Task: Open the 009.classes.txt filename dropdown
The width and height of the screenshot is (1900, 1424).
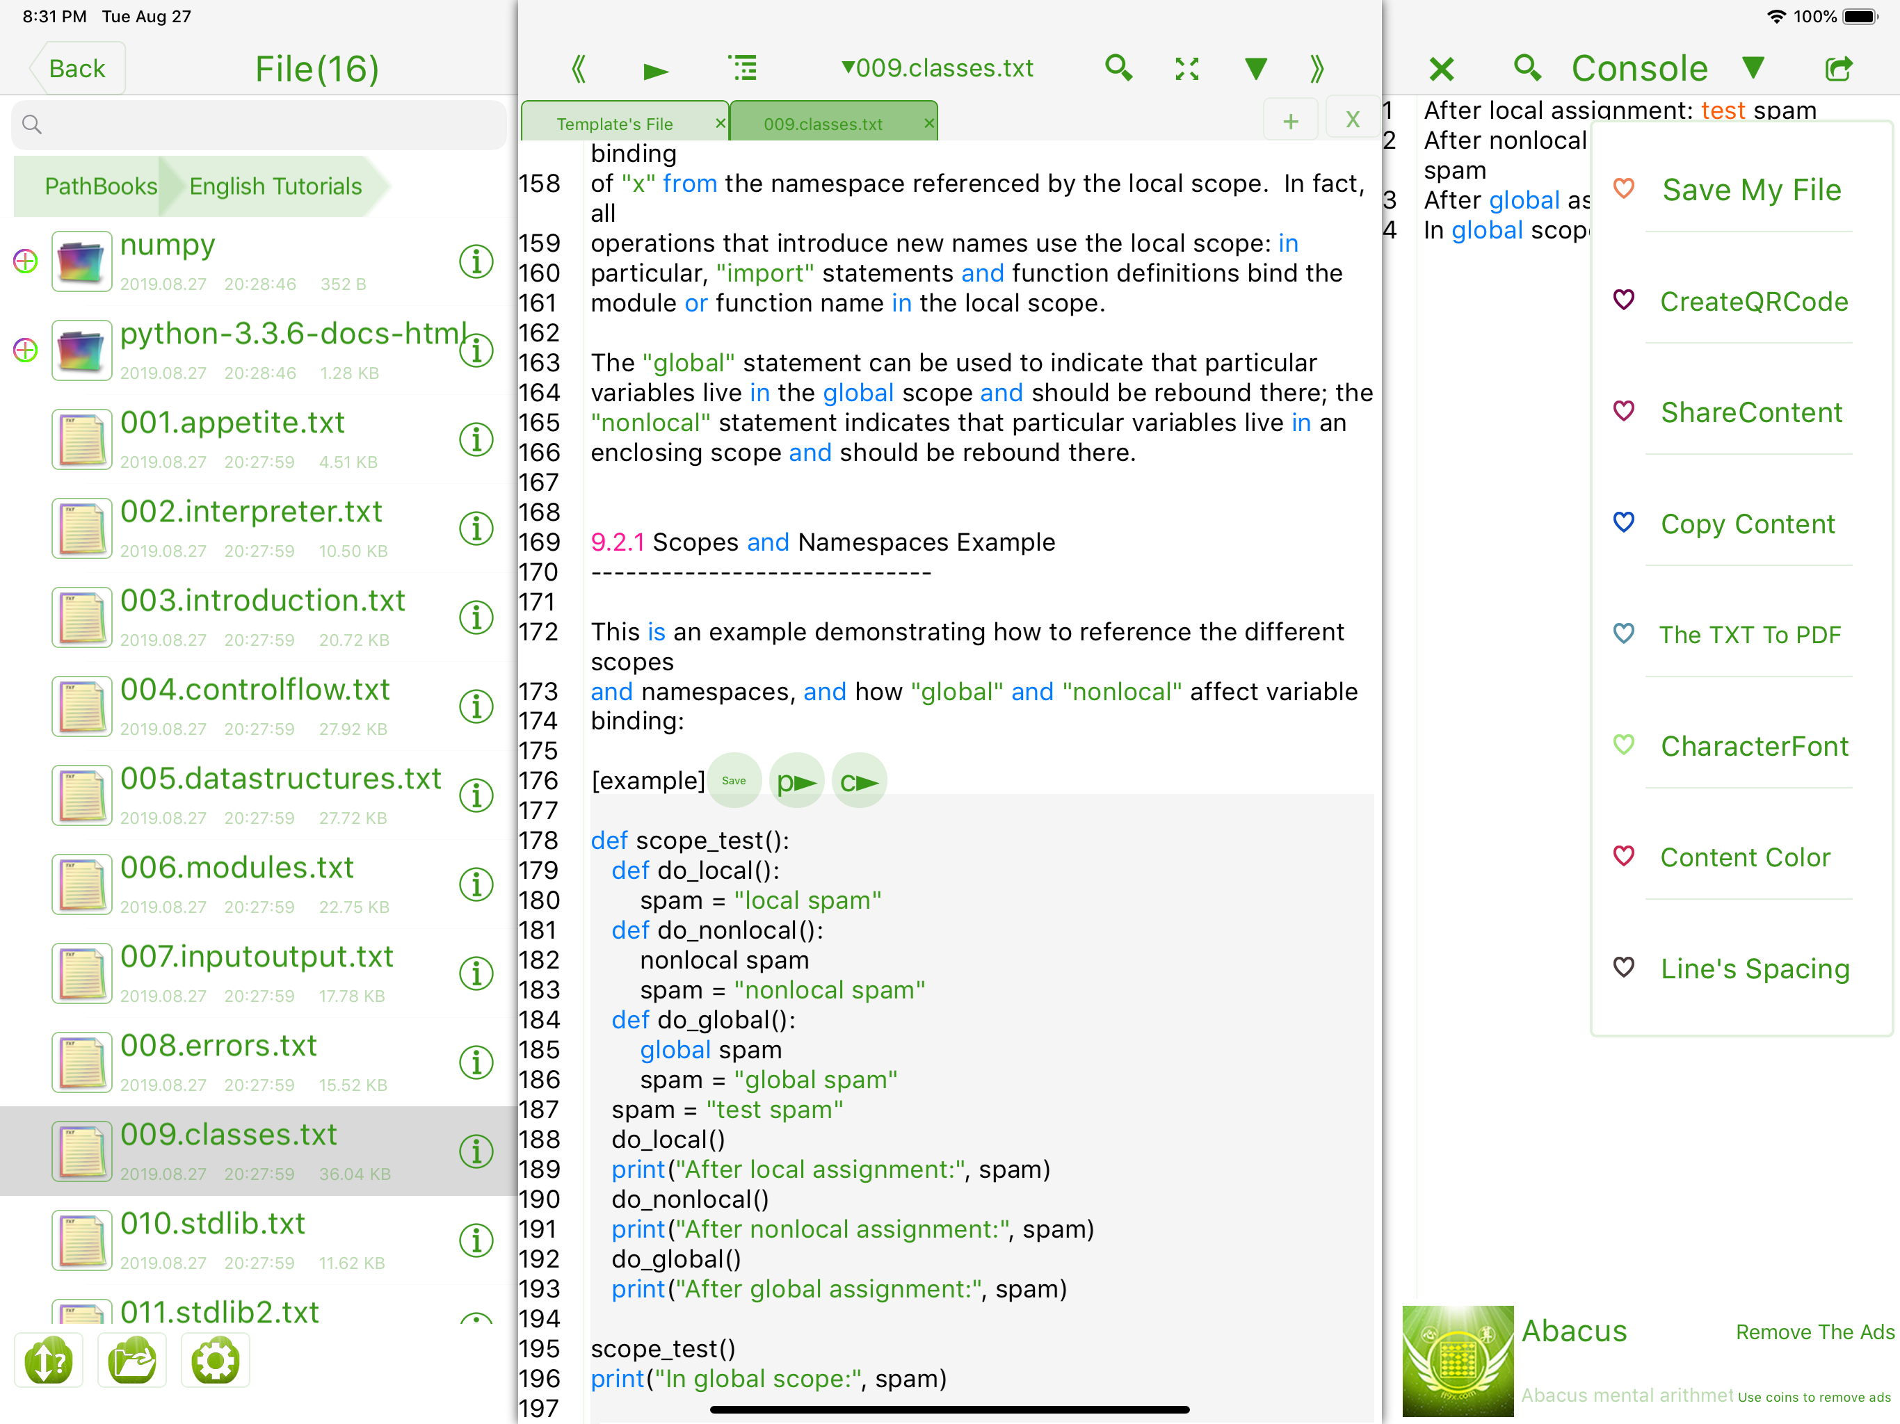Action: coord(937,68)
